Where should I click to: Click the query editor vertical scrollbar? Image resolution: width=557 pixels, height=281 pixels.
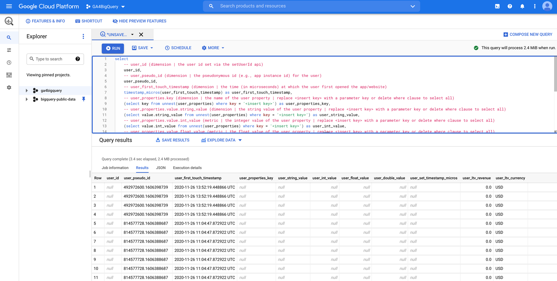pos(555,74)
